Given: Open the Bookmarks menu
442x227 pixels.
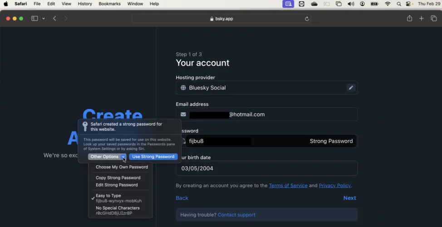Looking at the screenshot, I should pos(110,4).
